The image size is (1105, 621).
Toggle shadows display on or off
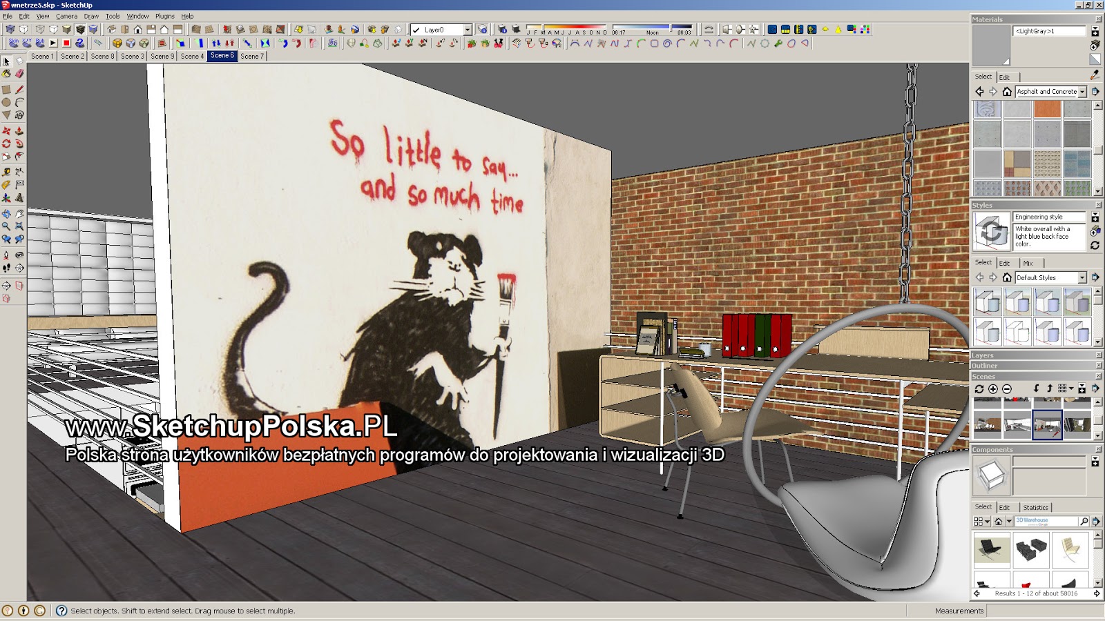515,30
